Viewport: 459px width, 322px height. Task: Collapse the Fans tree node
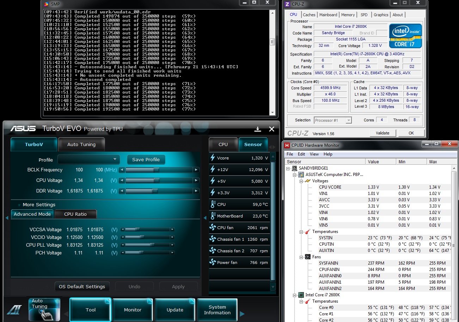(301, 257)
